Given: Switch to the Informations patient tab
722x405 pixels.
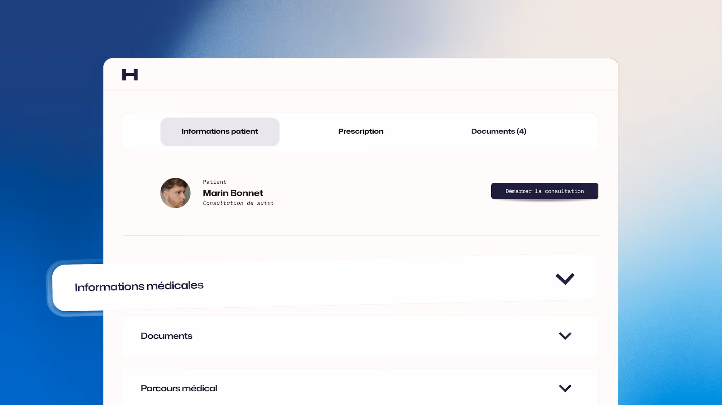Looking at the screenshot, I should point(219,132).
